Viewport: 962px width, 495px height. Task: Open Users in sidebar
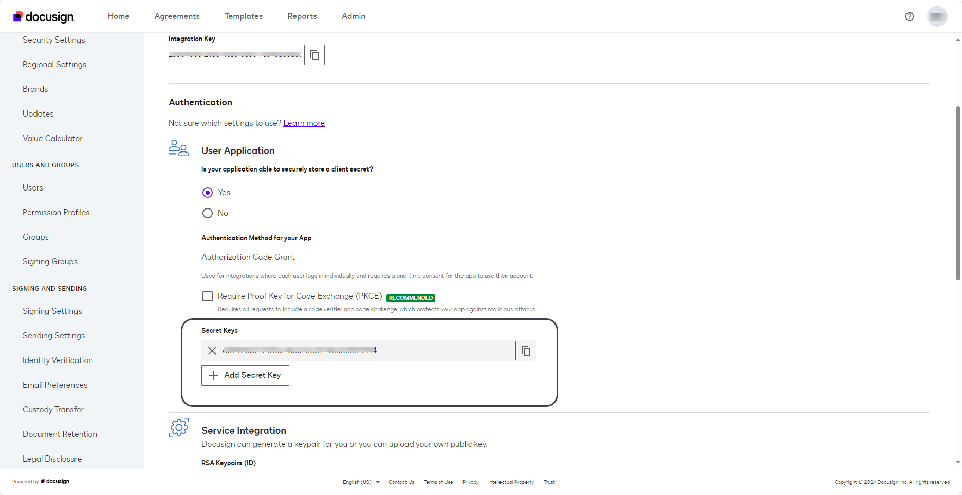tap(33, 188)
